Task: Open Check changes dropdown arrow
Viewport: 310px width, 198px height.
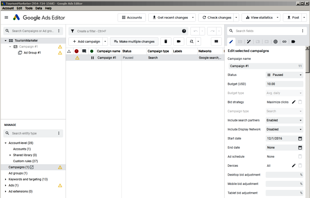Action: click(x=236, y=17)
